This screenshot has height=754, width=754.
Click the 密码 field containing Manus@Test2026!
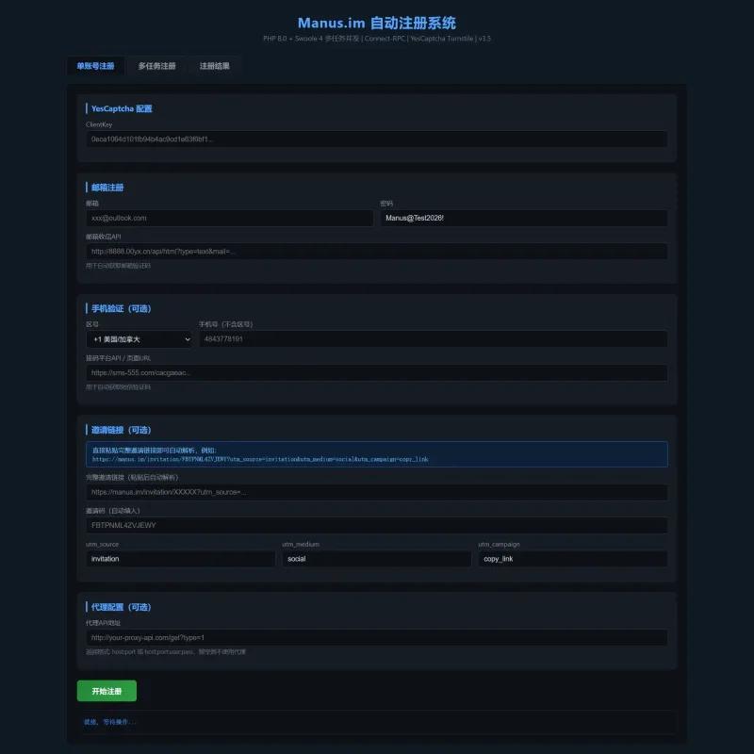point(524,218)
